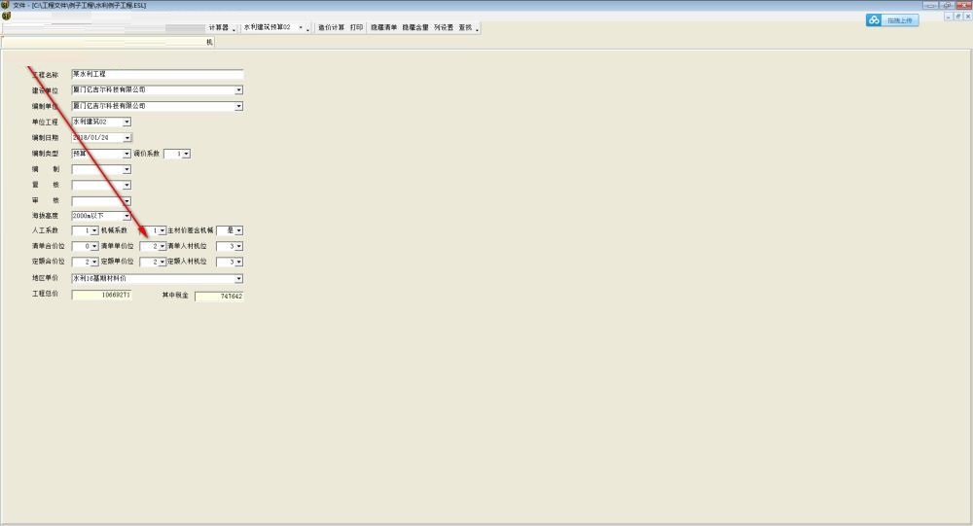This screenshot has width=973, height=526.
Task: Toggle the 主材价差含机械 yes/no dropdown
Action: [238, 231]
